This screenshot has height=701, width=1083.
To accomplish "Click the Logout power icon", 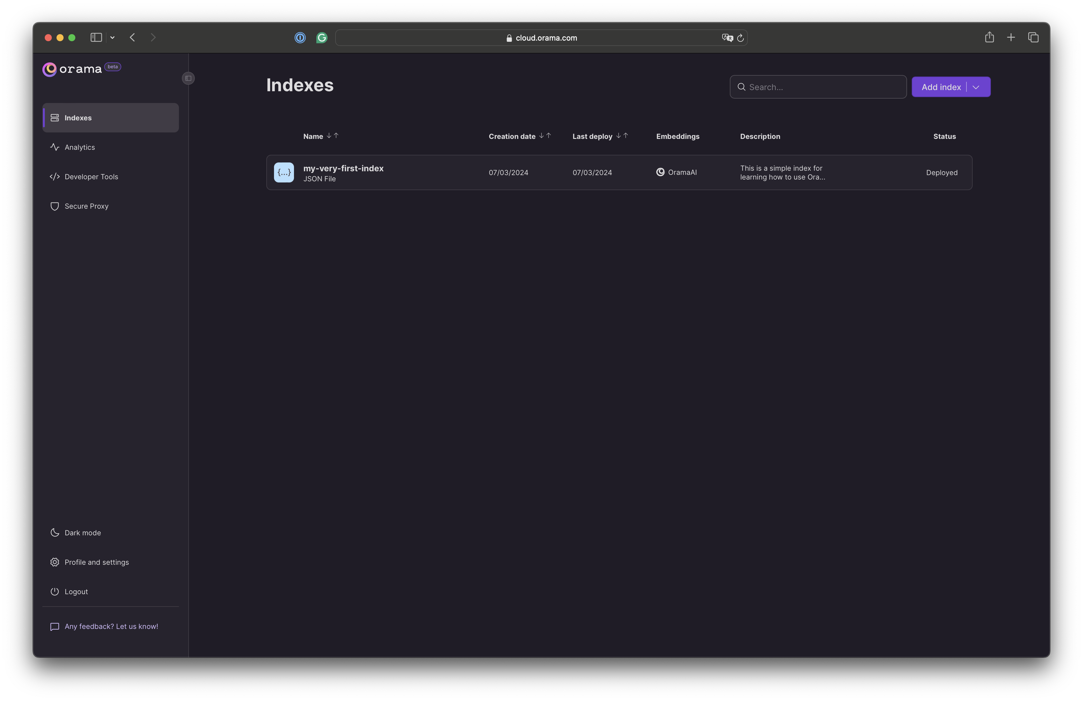I will tap(55, 591).
